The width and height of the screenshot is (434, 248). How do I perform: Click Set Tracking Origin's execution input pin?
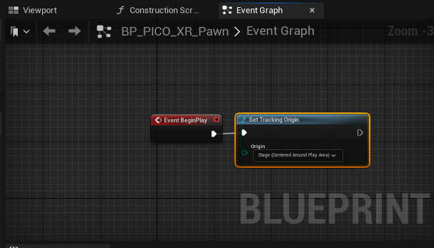point(244,133)
